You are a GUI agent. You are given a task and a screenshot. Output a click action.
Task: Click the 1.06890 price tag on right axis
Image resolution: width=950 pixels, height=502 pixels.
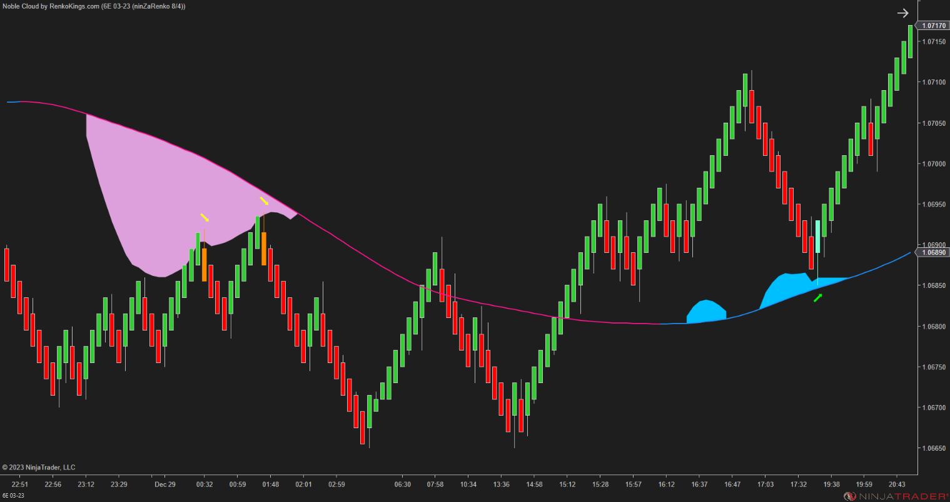933,252
